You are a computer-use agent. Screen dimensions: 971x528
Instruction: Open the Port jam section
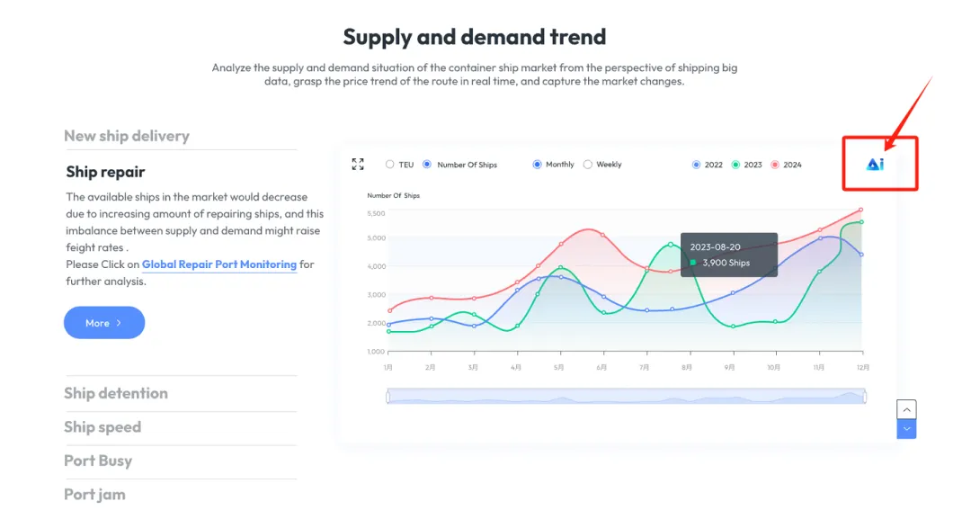coord(94,495)
